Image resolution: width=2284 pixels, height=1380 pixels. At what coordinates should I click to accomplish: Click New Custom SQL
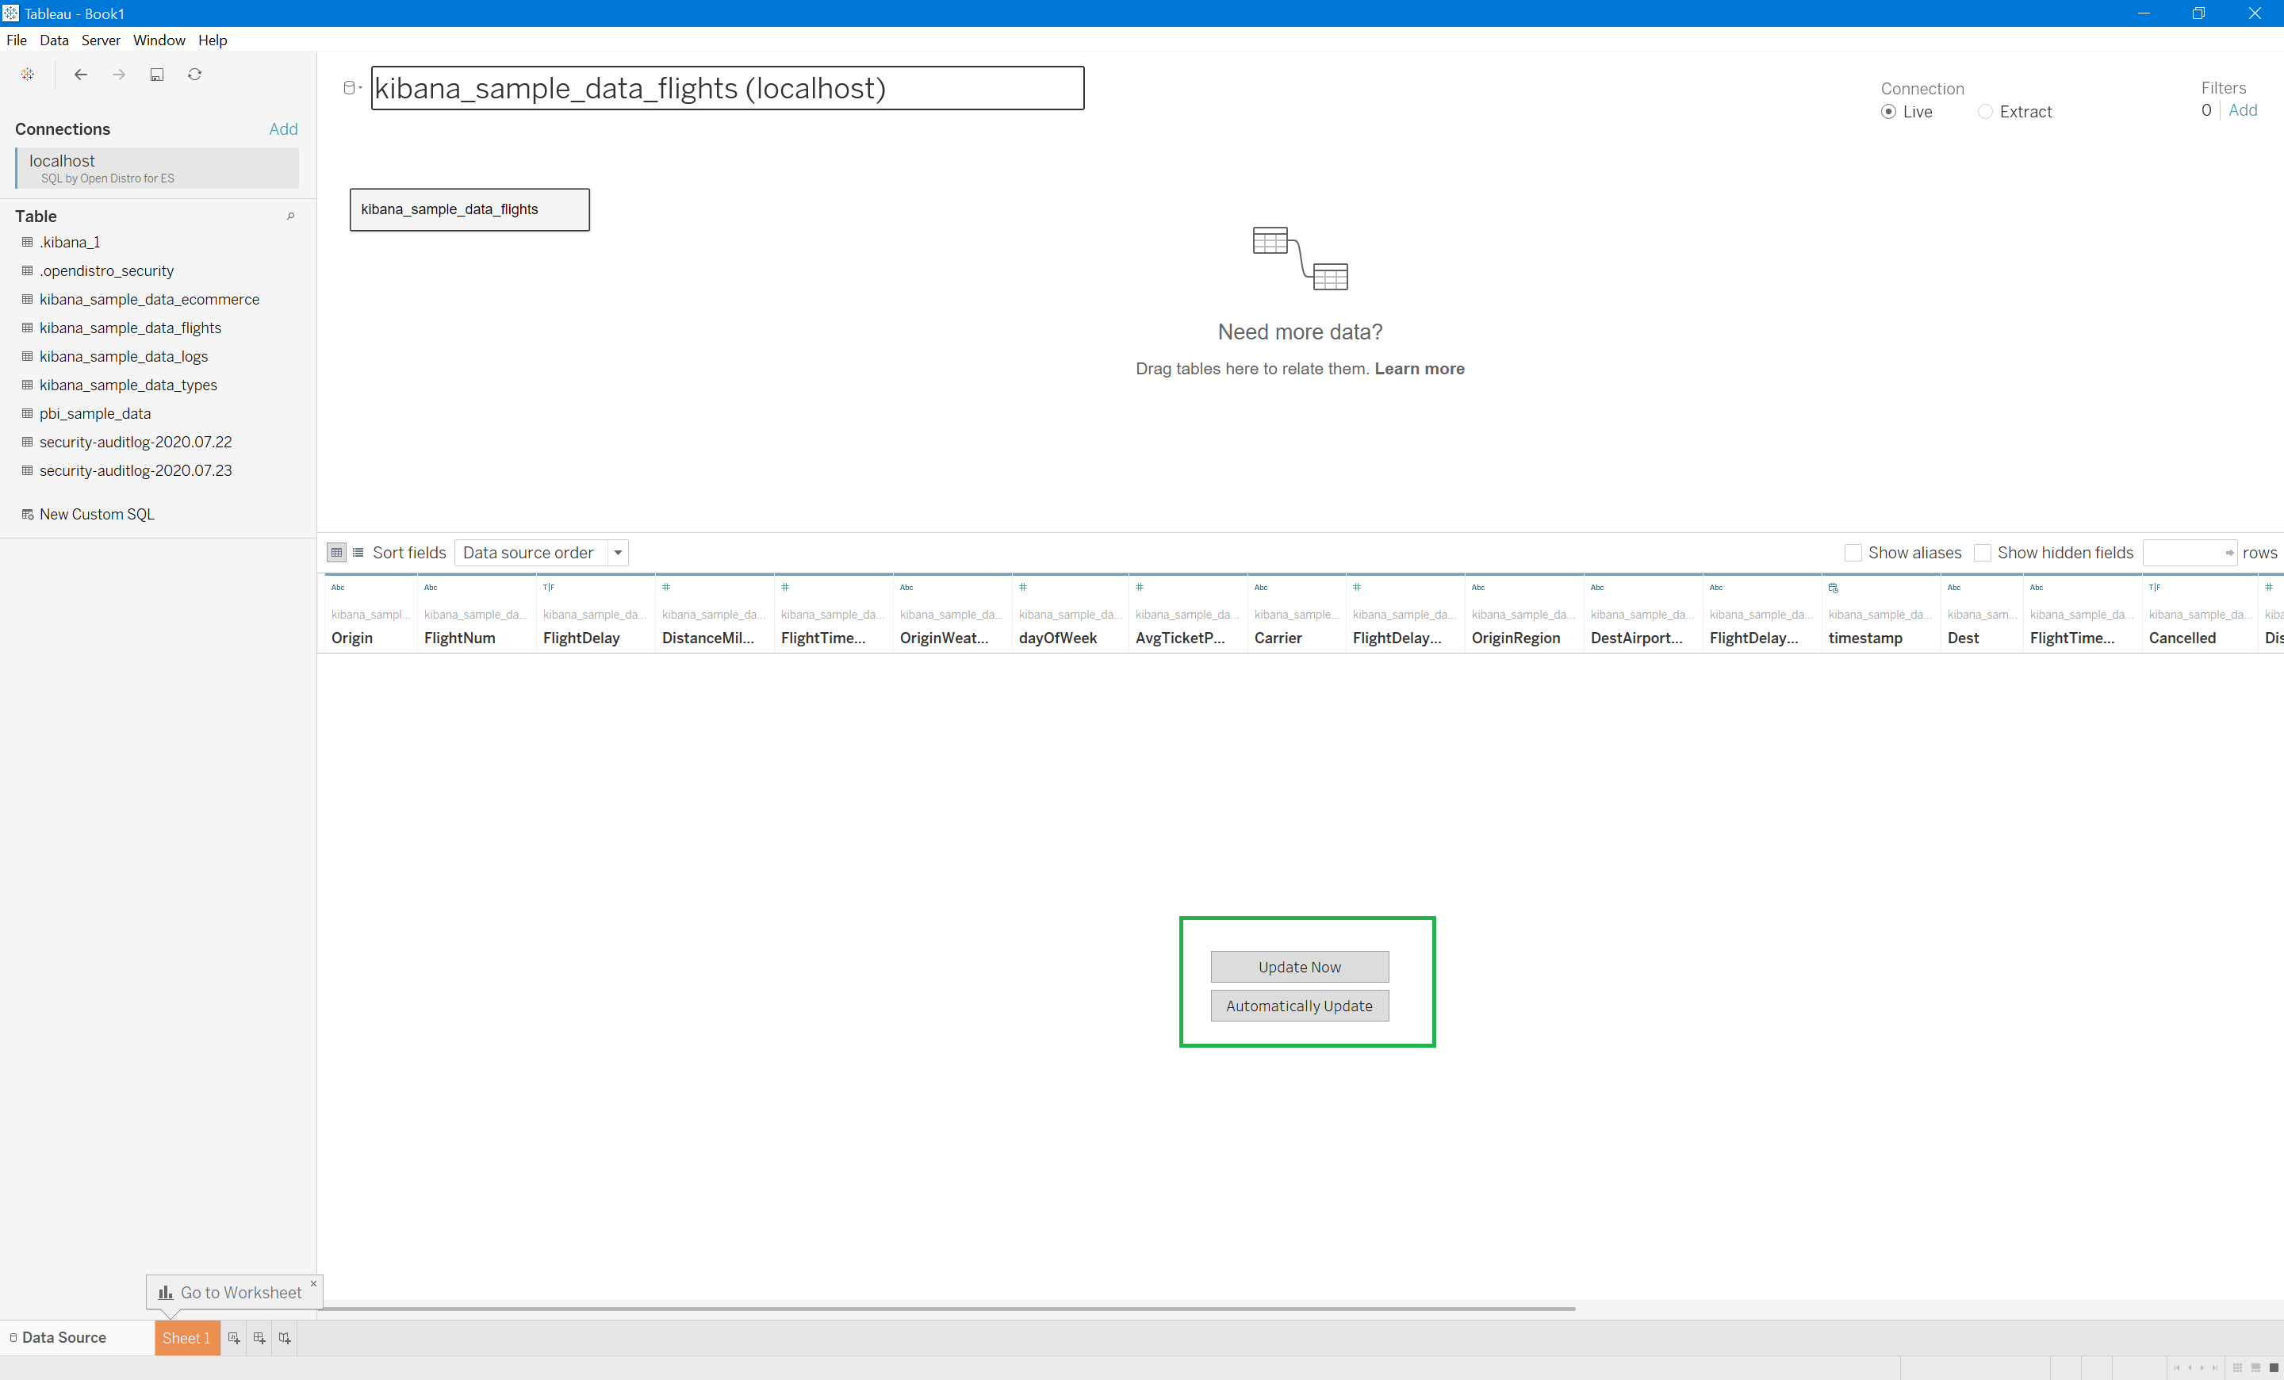pyautogui.click(x=97, y=515)
